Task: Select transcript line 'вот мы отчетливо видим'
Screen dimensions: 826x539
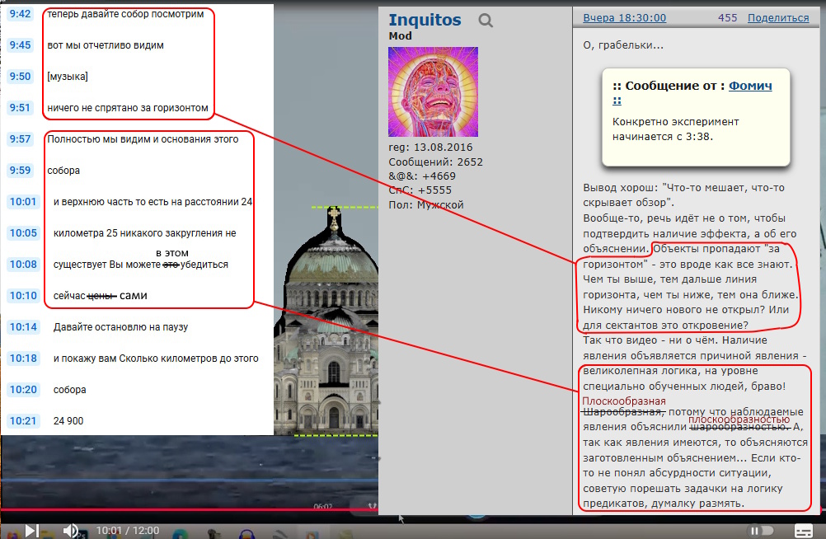Action: pyautogui.click(x=106, y=45)
